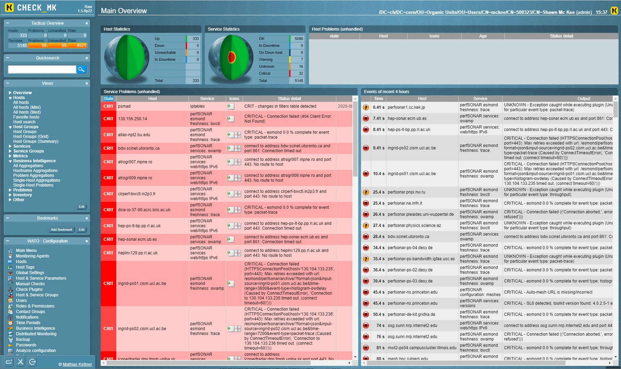
Task: Click the Check Plugins joystick icon
Action: (x=10, y=289)
